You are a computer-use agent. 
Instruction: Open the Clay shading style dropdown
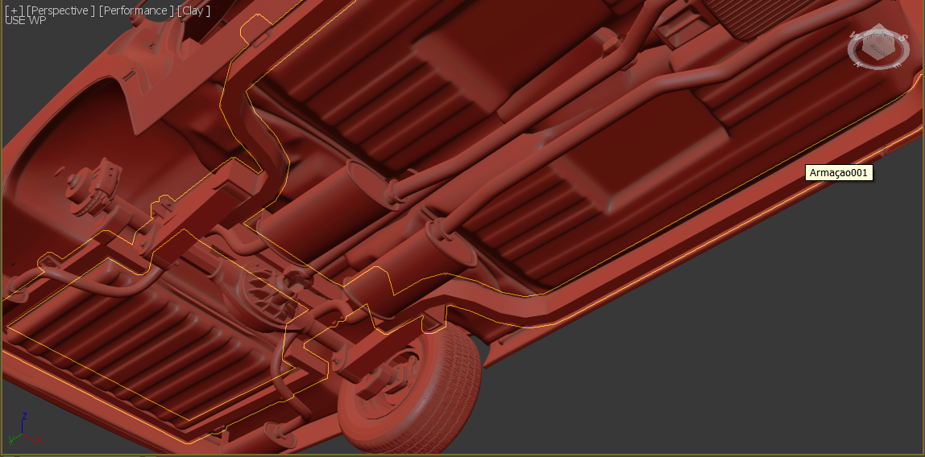pyautogui.click(x=193, y=10)
